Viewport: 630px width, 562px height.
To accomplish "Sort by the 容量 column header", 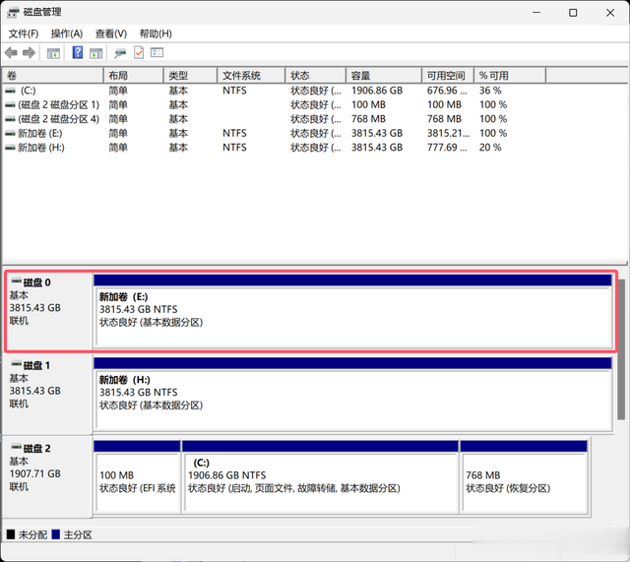I will 384,76.
